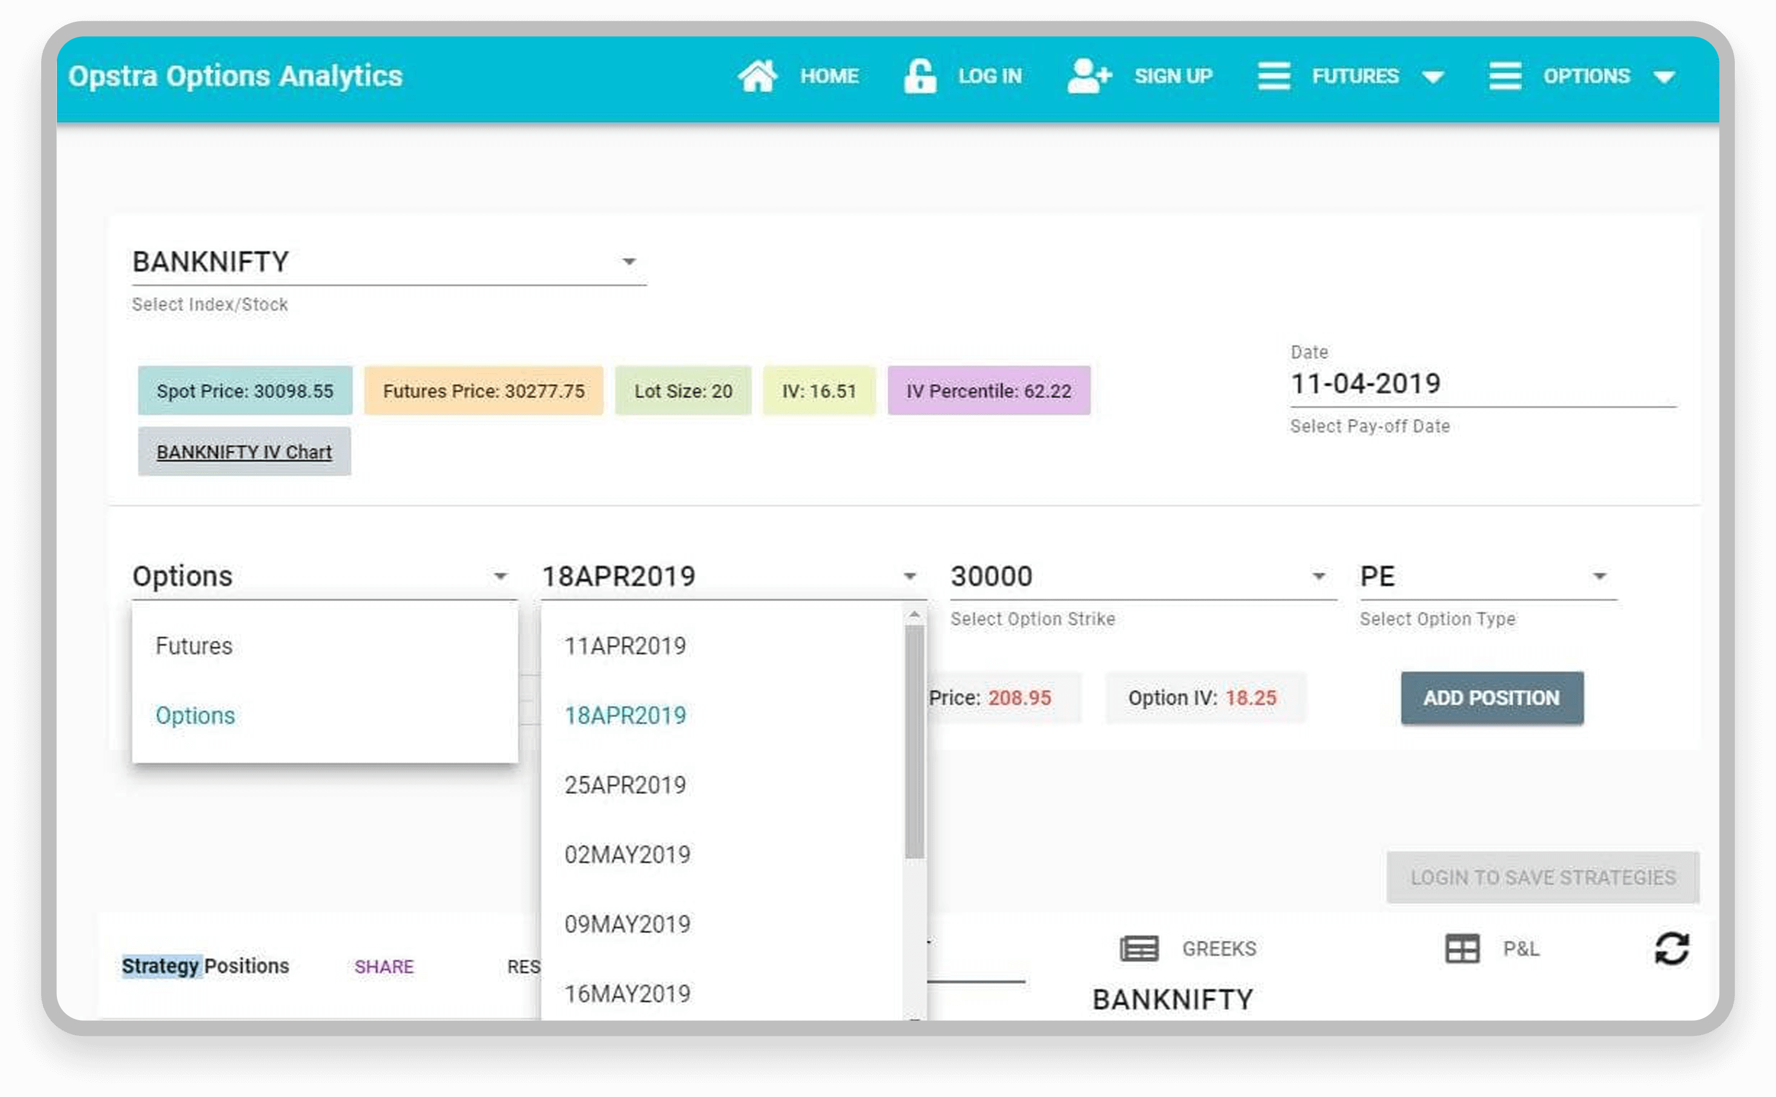Choose 25APR2019 expiry from the list
This screenshot has height=1097, width=1776.
(625, 785)
